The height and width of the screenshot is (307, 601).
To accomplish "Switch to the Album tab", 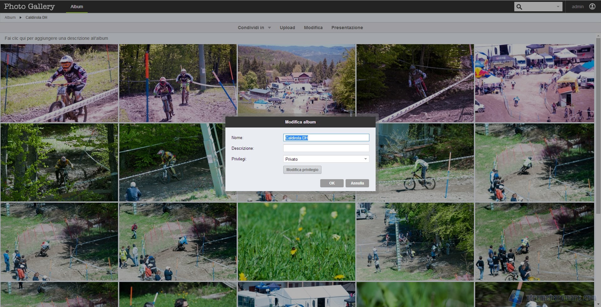I will 77,7.
